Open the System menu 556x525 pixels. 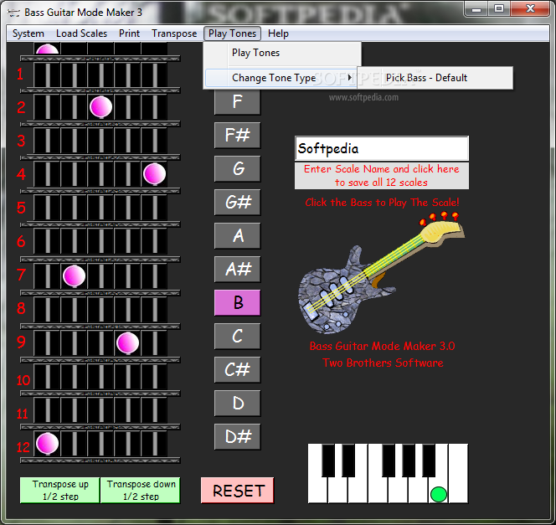pos(28,33)
